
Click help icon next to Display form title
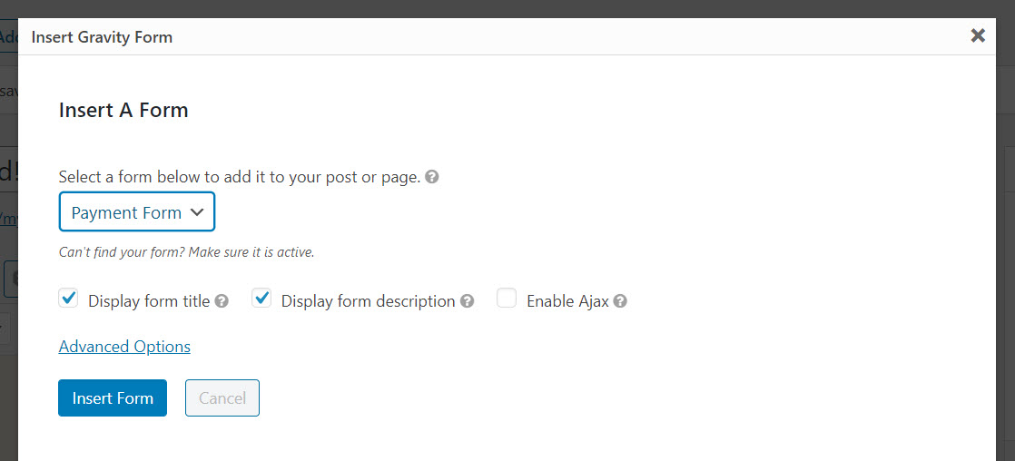[x=222, y=301]
